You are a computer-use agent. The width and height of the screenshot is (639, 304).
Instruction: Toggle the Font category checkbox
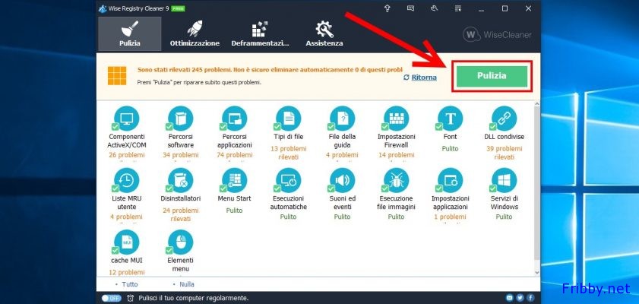440,127
